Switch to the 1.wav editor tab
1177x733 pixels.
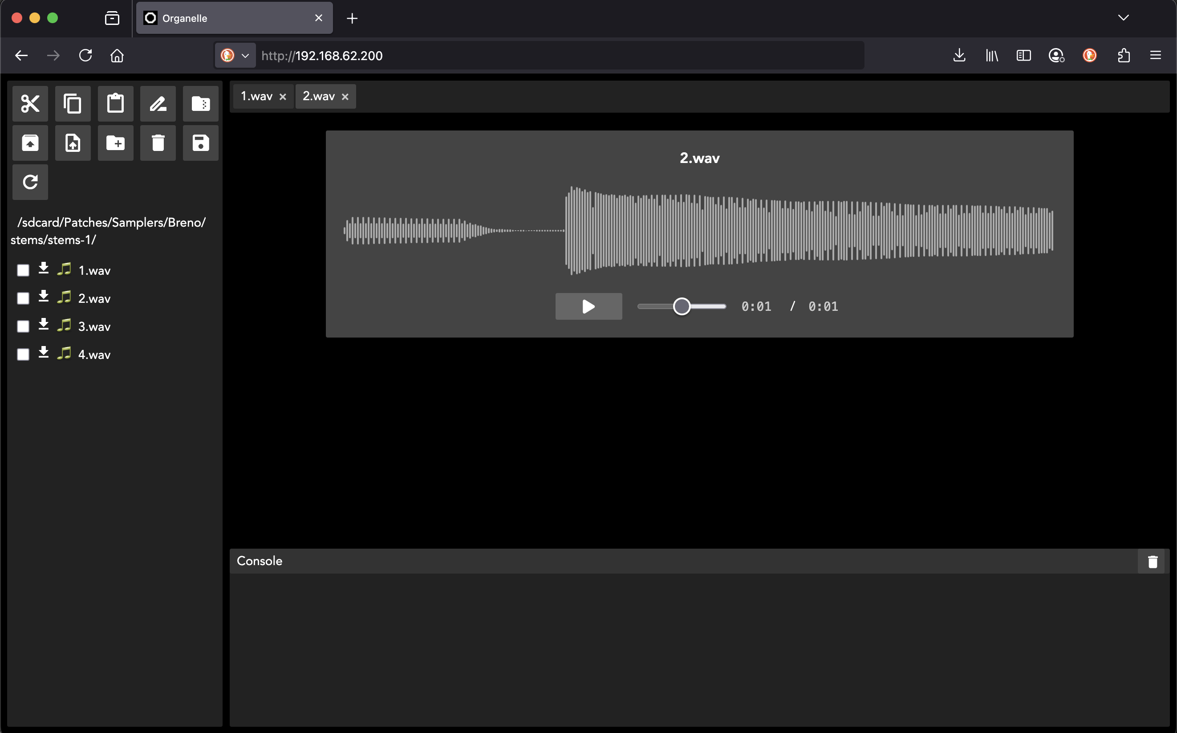click(256, 96)
